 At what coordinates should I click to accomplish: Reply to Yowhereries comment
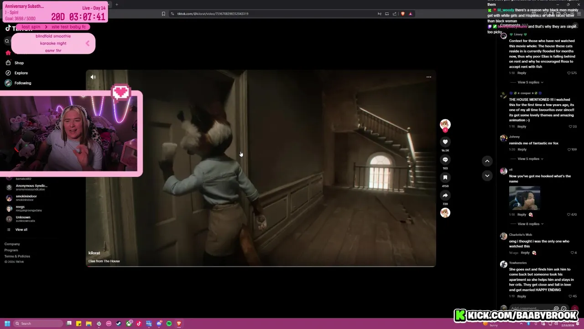point(521,296)
